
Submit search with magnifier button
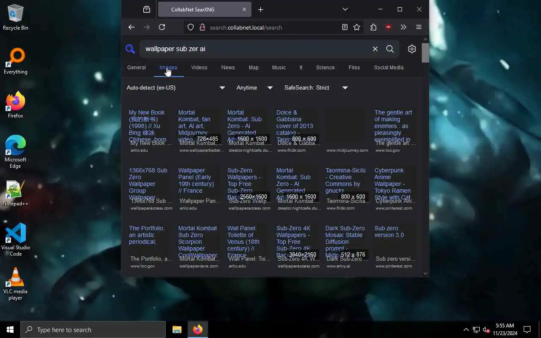pyautogui.click(x=390, y=49)
